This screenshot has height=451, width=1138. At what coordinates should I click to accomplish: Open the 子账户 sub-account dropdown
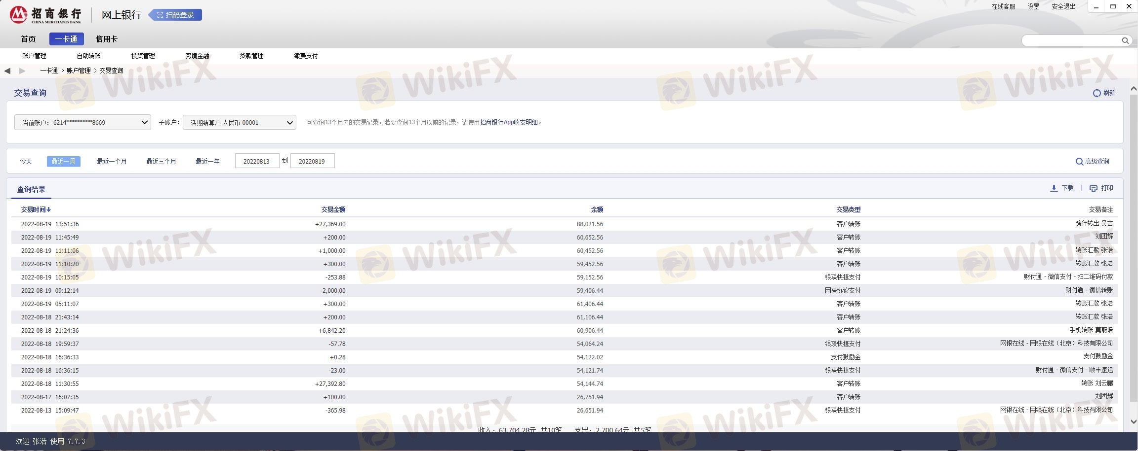[x=240, y=122]
